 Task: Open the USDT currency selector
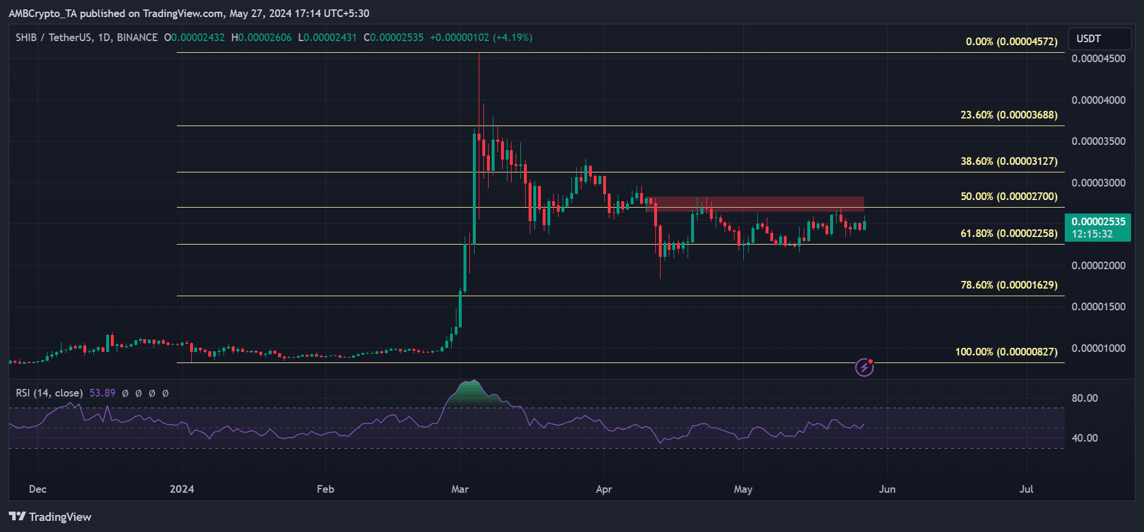(1099, 39)
